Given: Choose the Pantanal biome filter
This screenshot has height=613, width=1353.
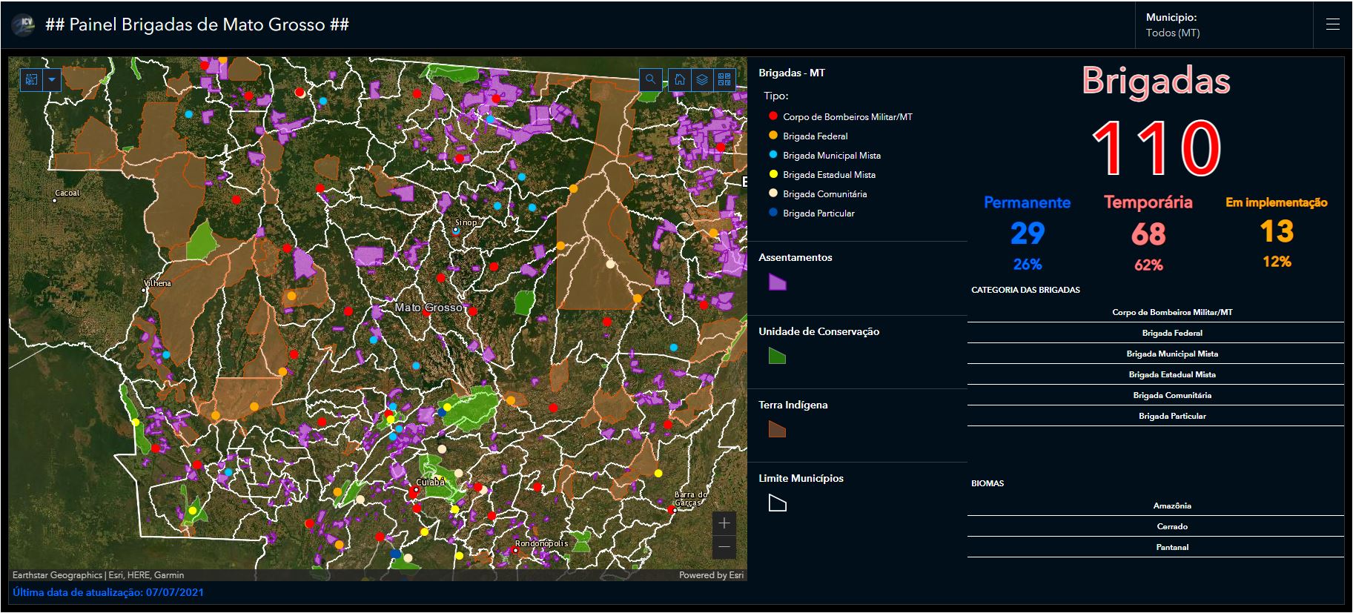Looking at the screenshot, I should coord(1171,547).
